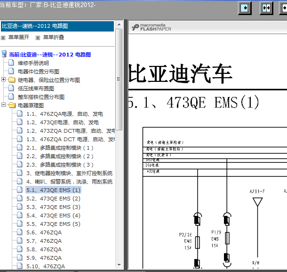Open 整车搭铁位置分布图 page
Screen dimensions: 287x272
point(41,97)
